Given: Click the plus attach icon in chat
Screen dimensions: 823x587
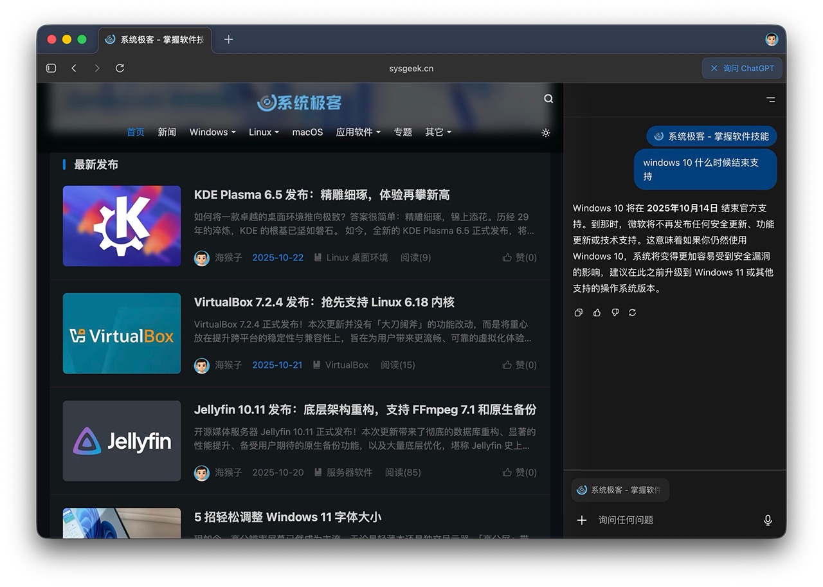Looking at the screenshot, I should [x=582, y=520].
